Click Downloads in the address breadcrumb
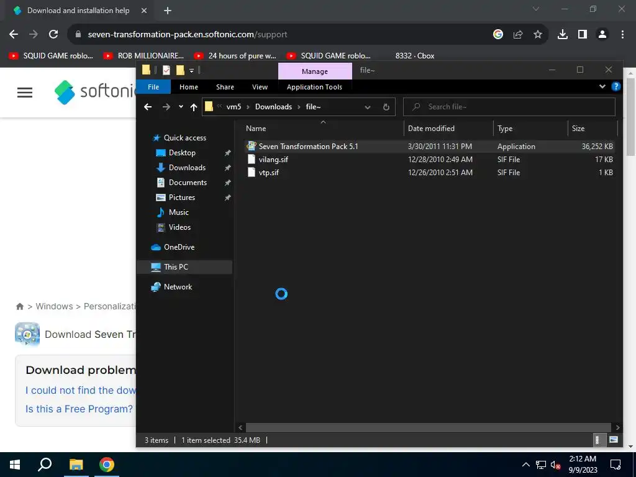The height and width of the screenshot is (477, 636). [273, 107]
